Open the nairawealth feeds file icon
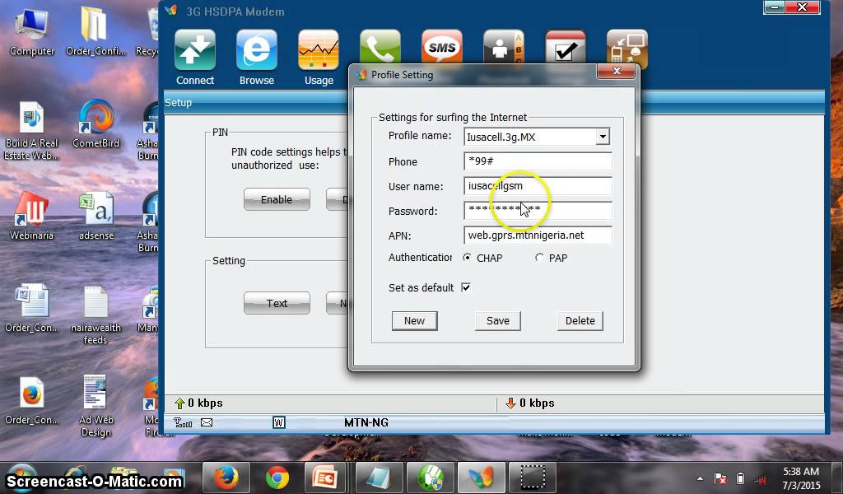This screenshot has width=843, height=494. [x=95, y=315]
